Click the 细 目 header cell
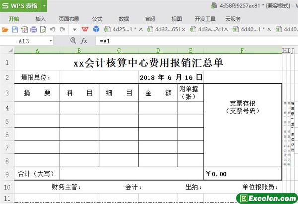 pos(119,93)
